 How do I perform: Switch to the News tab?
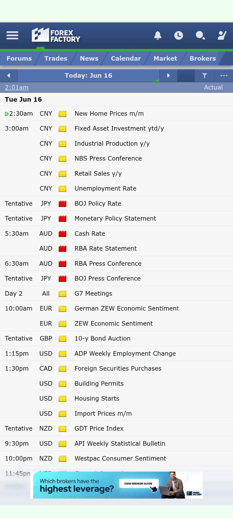coord(89,59)
